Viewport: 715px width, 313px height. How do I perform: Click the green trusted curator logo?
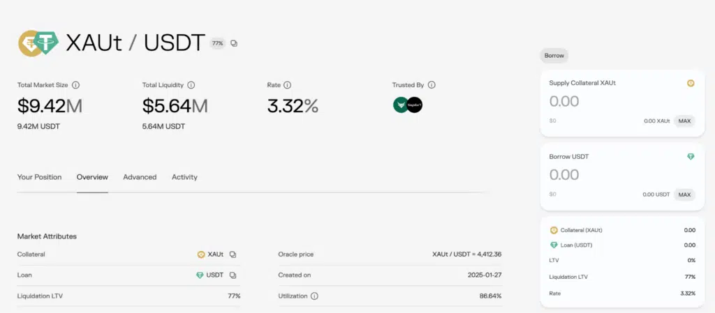tap(401, 105)
